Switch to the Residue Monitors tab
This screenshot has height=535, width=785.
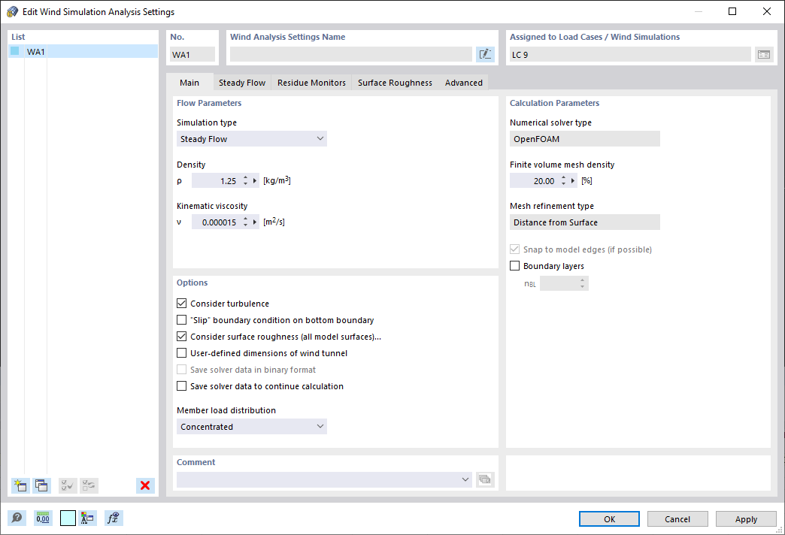tap(311, 83)
